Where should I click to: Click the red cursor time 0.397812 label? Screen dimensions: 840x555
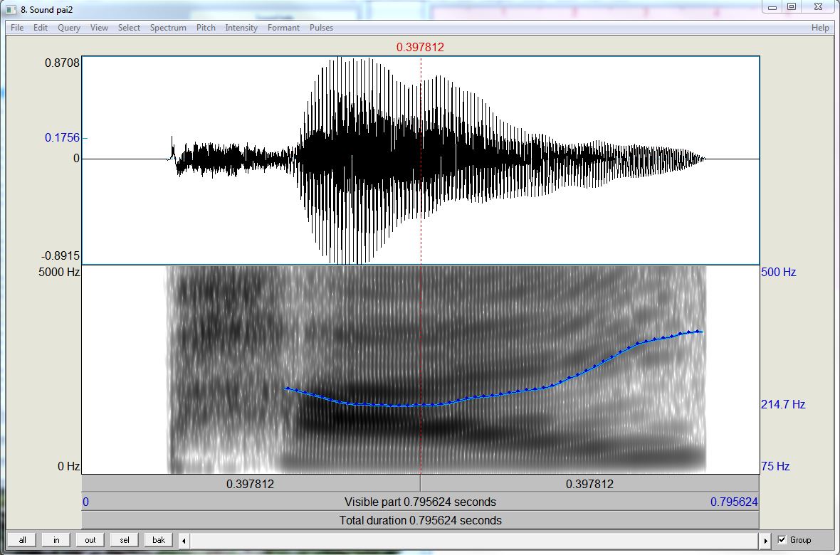[420, 47]
